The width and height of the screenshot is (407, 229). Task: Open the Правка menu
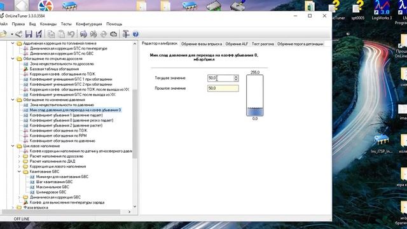click(18, 24)
